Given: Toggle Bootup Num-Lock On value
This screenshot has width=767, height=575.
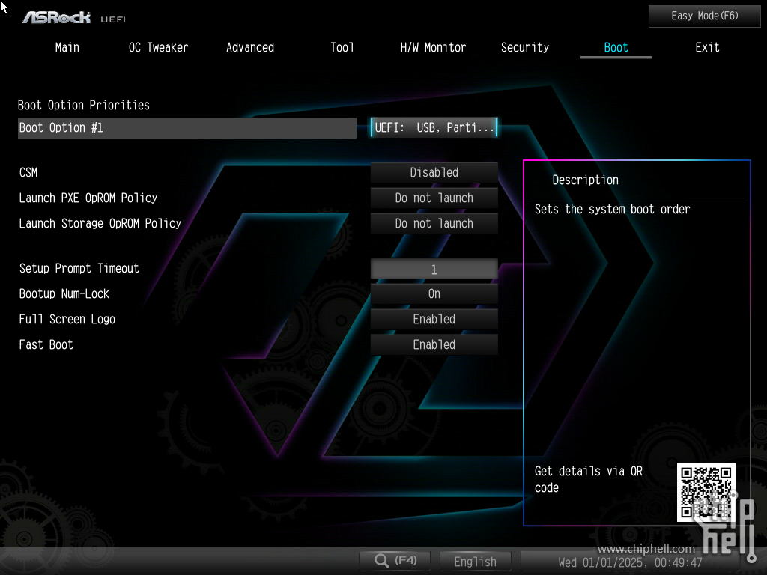Looking at the screenshot, I should tap(434, 293).
